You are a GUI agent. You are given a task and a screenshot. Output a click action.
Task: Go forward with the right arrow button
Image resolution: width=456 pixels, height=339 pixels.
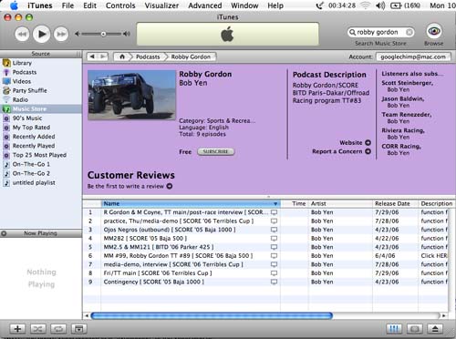[103, 56]
